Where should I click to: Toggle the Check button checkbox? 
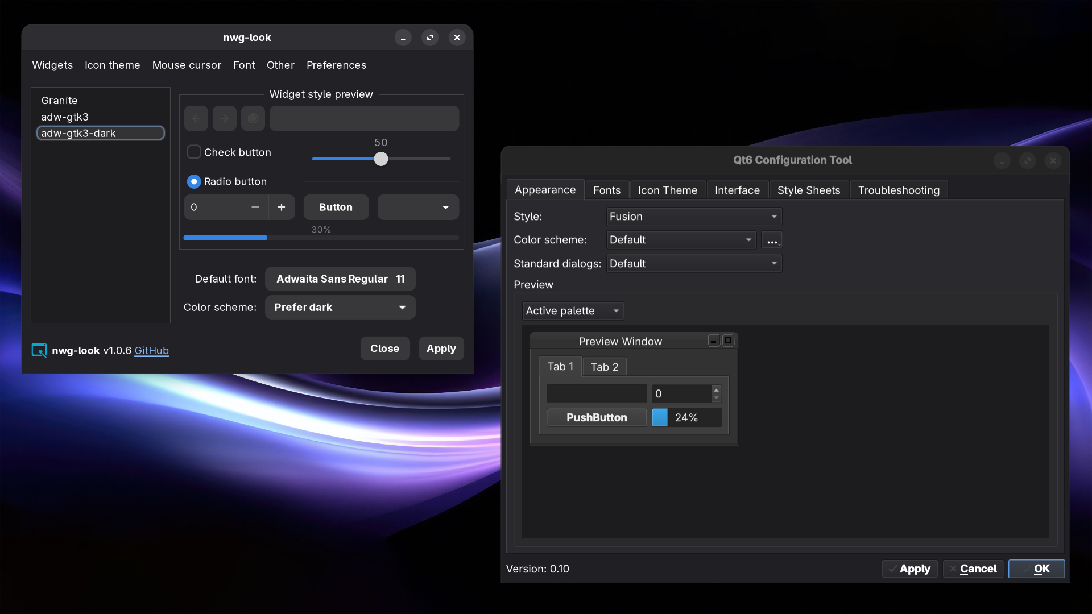tap(194, 152)
